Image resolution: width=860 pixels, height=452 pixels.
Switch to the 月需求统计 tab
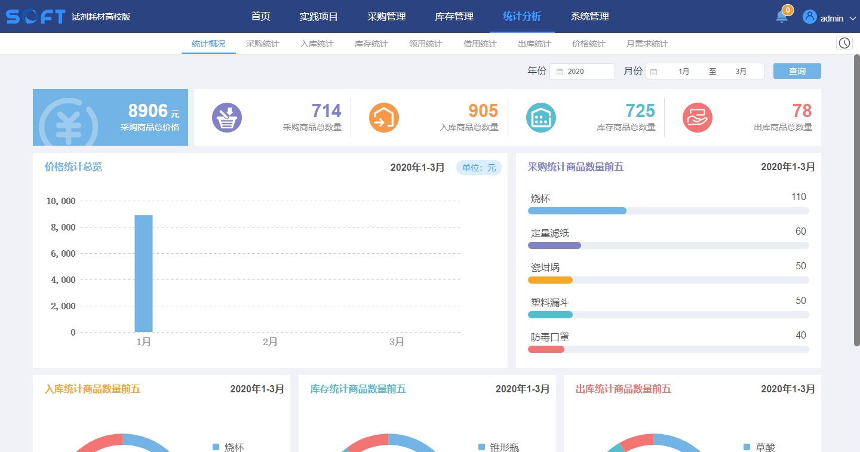647,43
